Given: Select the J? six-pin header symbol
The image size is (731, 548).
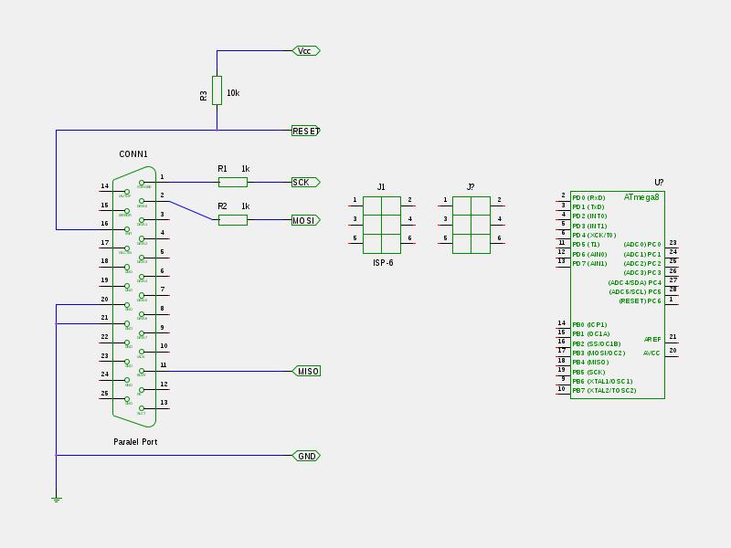Looking at the screenshot, I should 471,225.
